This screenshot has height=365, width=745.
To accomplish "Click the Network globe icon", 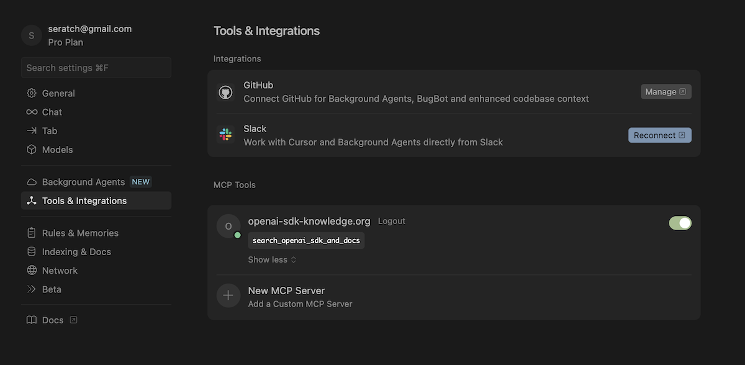I will (x=32, y=270).
